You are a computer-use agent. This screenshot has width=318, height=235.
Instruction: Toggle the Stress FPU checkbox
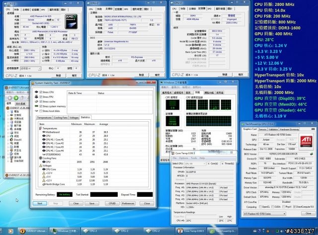point(41,97)
